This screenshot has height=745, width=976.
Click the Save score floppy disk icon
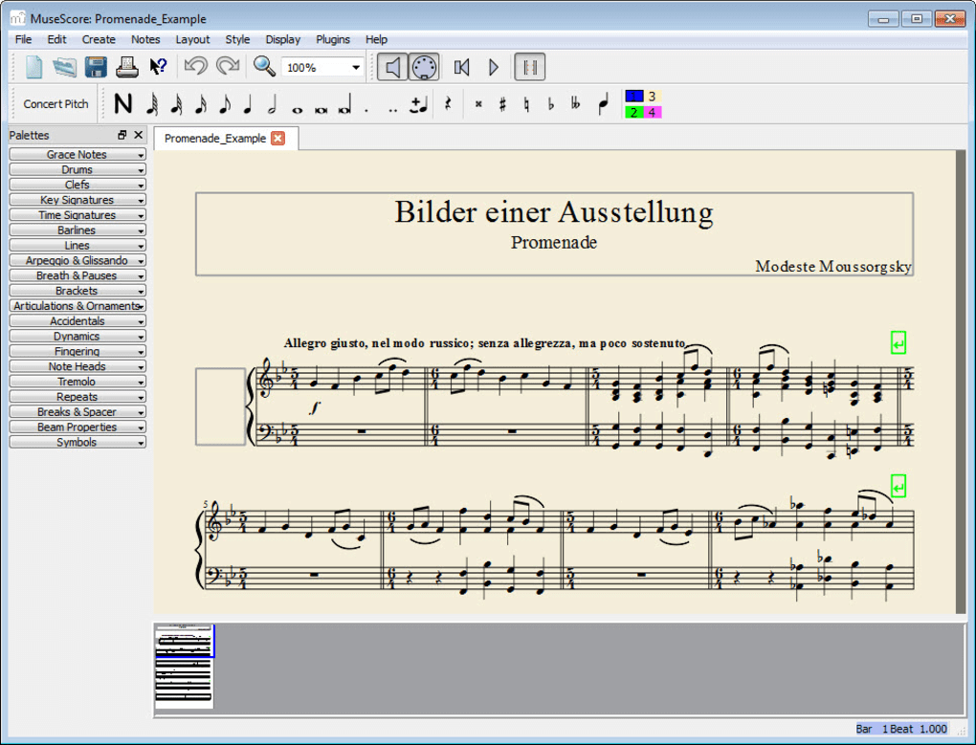pos(96,67)
